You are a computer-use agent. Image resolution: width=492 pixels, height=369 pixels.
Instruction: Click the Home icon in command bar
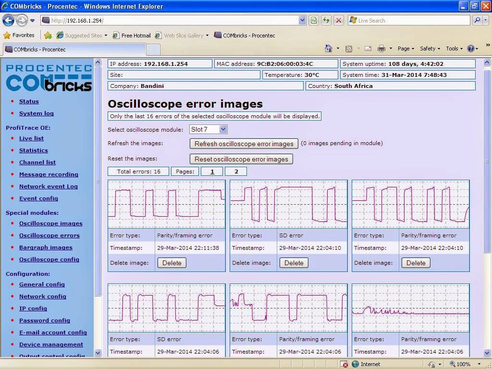[x=329, y=49]
